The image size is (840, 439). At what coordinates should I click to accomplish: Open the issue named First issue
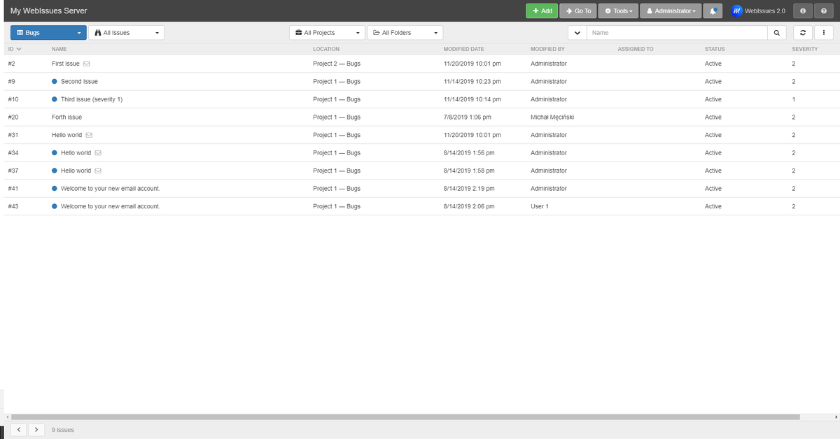66,64
